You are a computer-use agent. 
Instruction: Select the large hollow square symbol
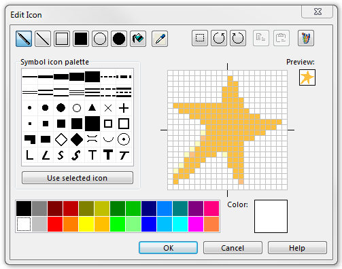pyautogui.click(x=124, y=124)
